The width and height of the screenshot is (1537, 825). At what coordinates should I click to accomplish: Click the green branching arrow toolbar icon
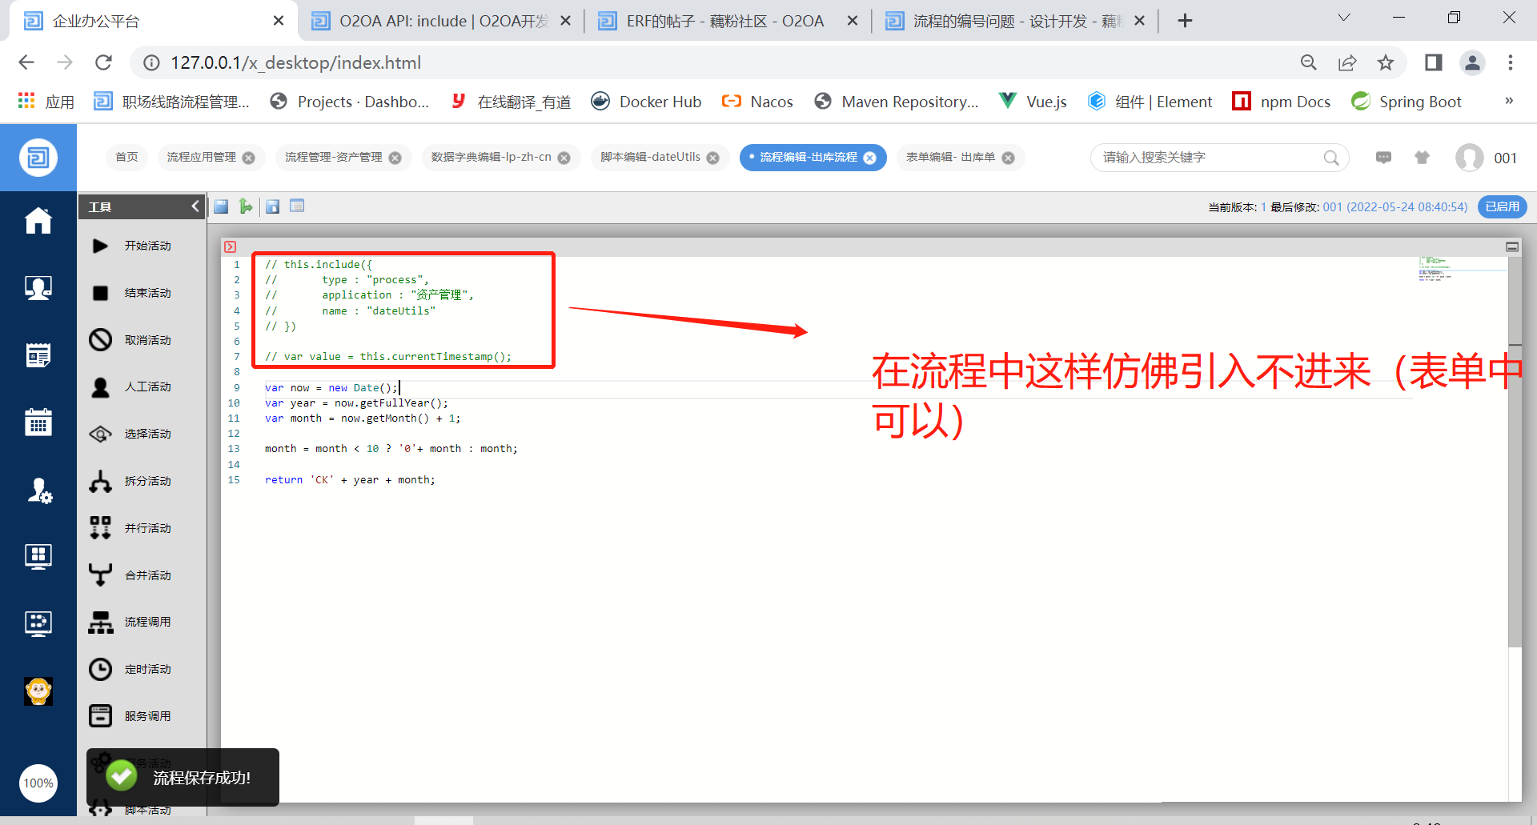click(246, 206)
